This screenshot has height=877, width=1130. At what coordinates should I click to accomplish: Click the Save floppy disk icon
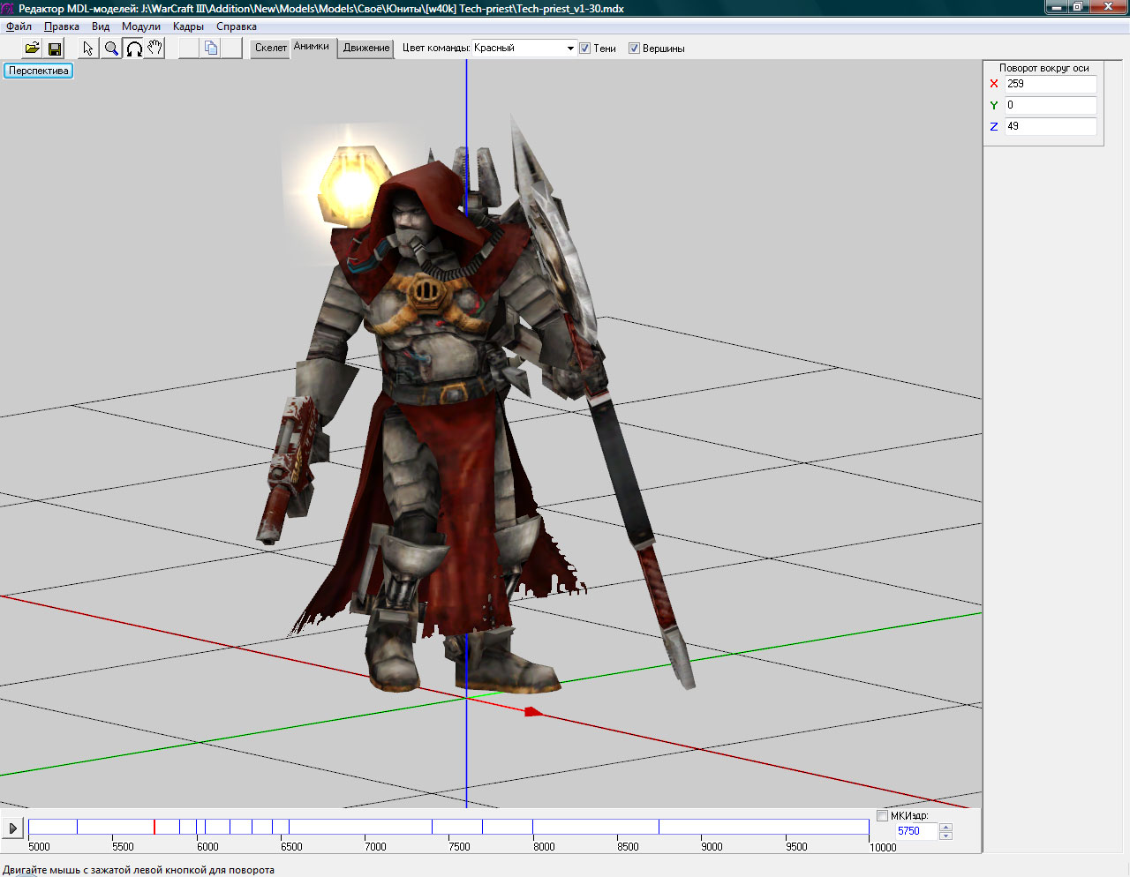point(55,49)
